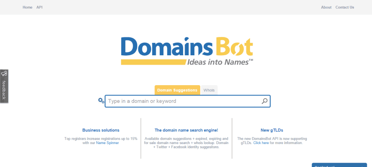Open Contact Us in top navigation
This screenshot has width=372, height=167.
click(x=345, y=7)
